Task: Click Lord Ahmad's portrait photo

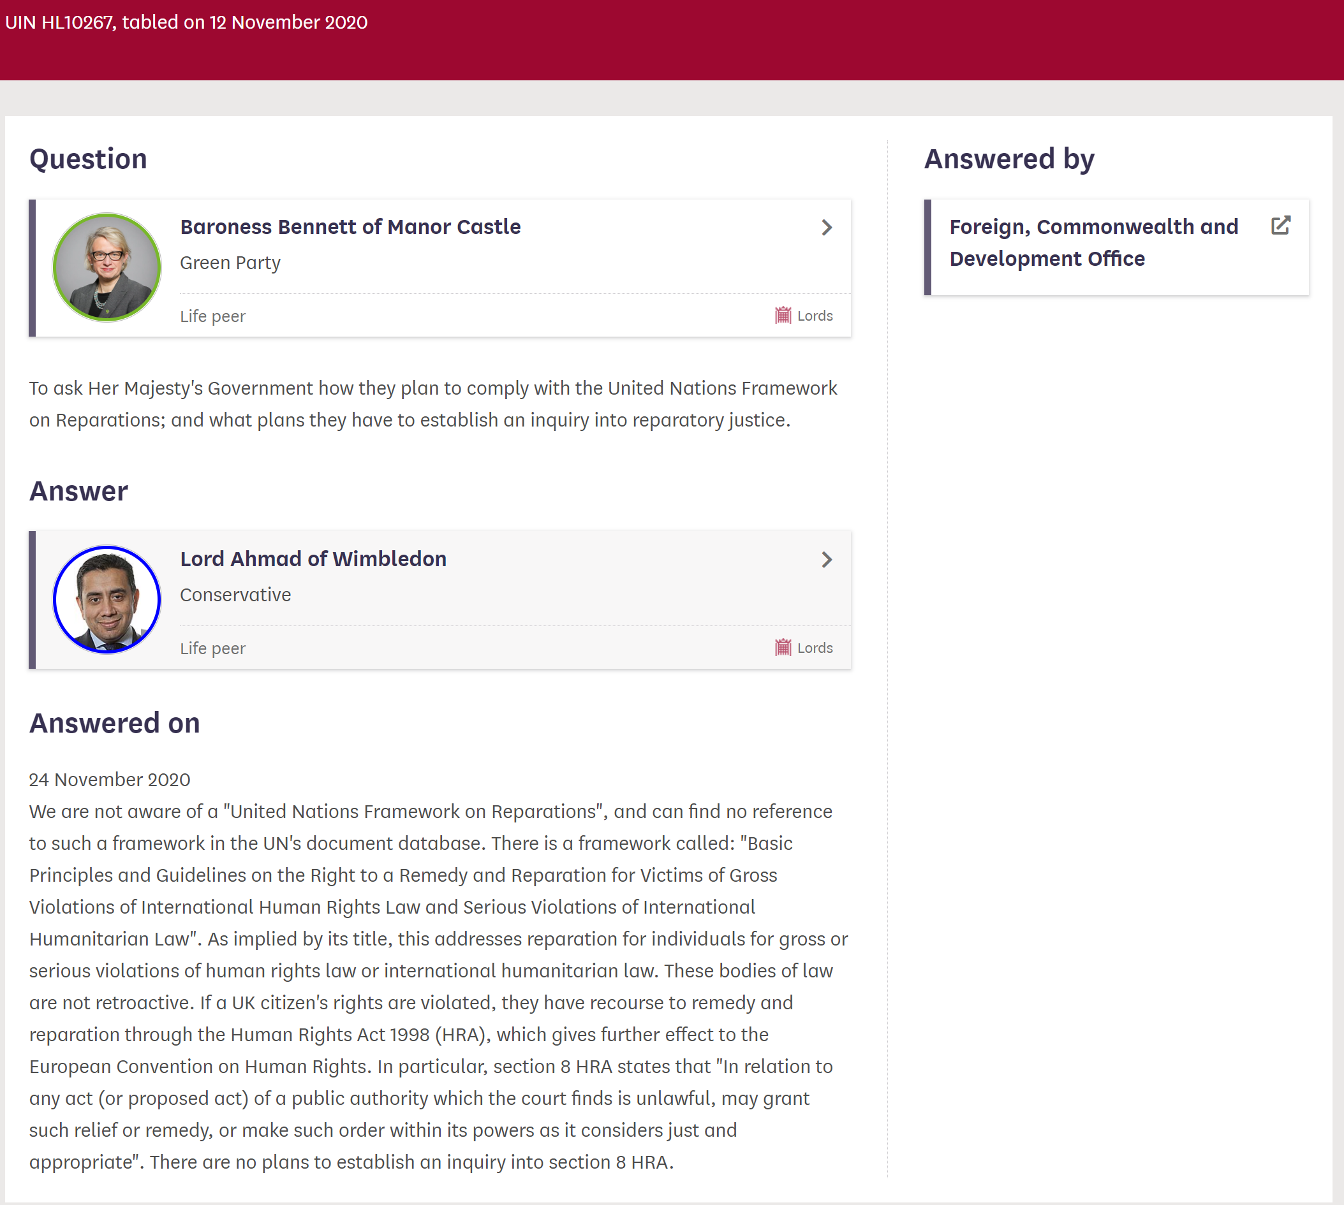Action: [107, 599]
